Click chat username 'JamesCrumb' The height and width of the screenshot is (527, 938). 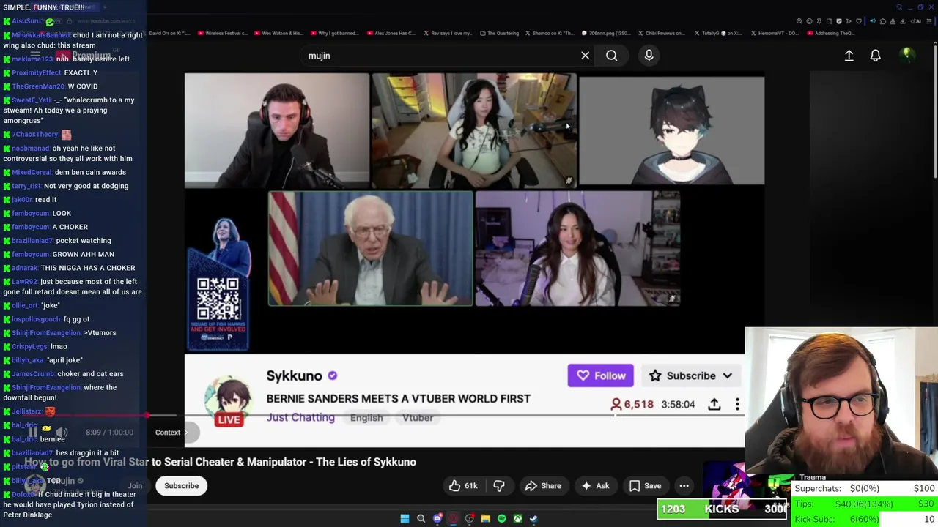[34, 373]
